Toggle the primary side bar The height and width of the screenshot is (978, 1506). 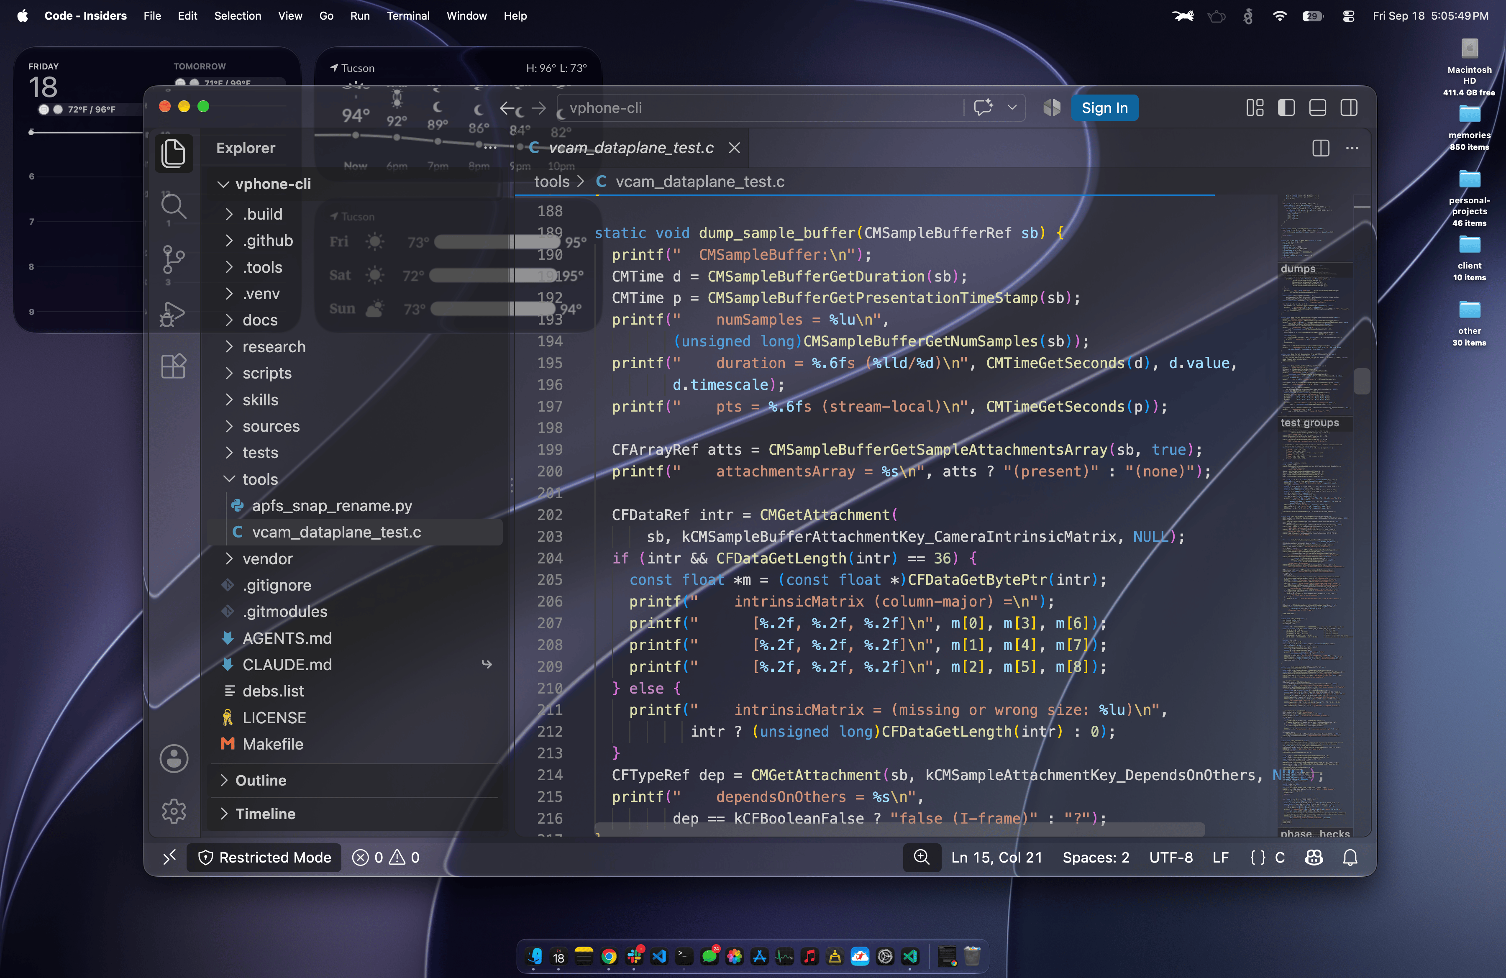tap(1286, 108)
